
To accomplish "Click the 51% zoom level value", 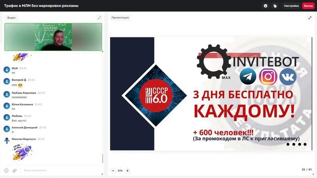I will tap(120, 171).
